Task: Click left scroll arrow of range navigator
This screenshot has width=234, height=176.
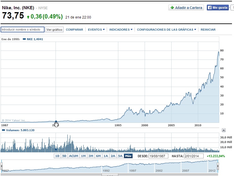Action: (x=1, y=166)
